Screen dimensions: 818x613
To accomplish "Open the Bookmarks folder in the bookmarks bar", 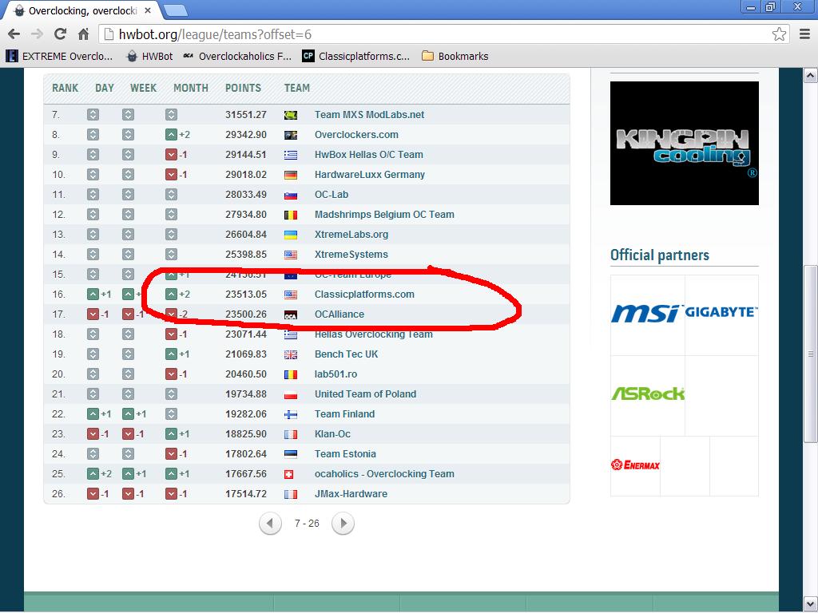I will pyautogui.click(x=455, y=56).
